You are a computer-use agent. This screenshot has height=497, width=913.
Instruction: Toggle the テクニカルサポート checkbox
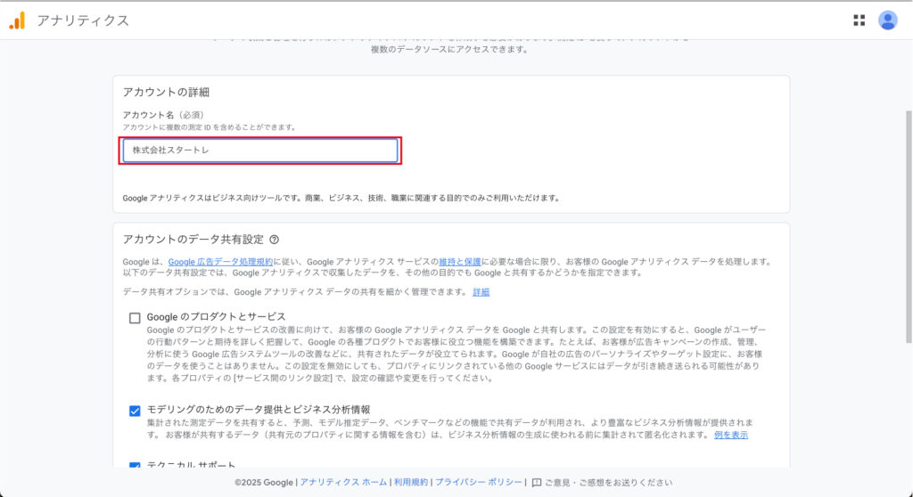click(x=135, y=466)
